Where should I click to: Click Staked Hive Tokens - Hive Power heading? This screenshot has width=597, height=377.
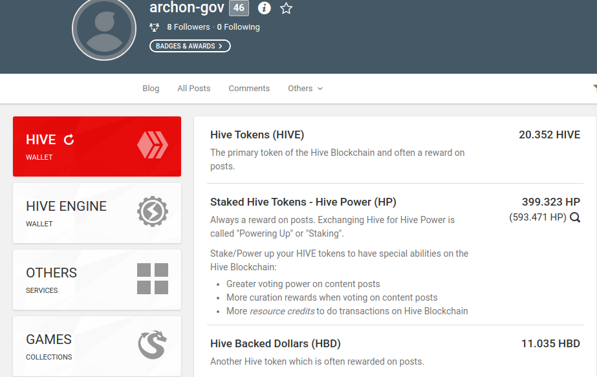(x=303, y=202)
